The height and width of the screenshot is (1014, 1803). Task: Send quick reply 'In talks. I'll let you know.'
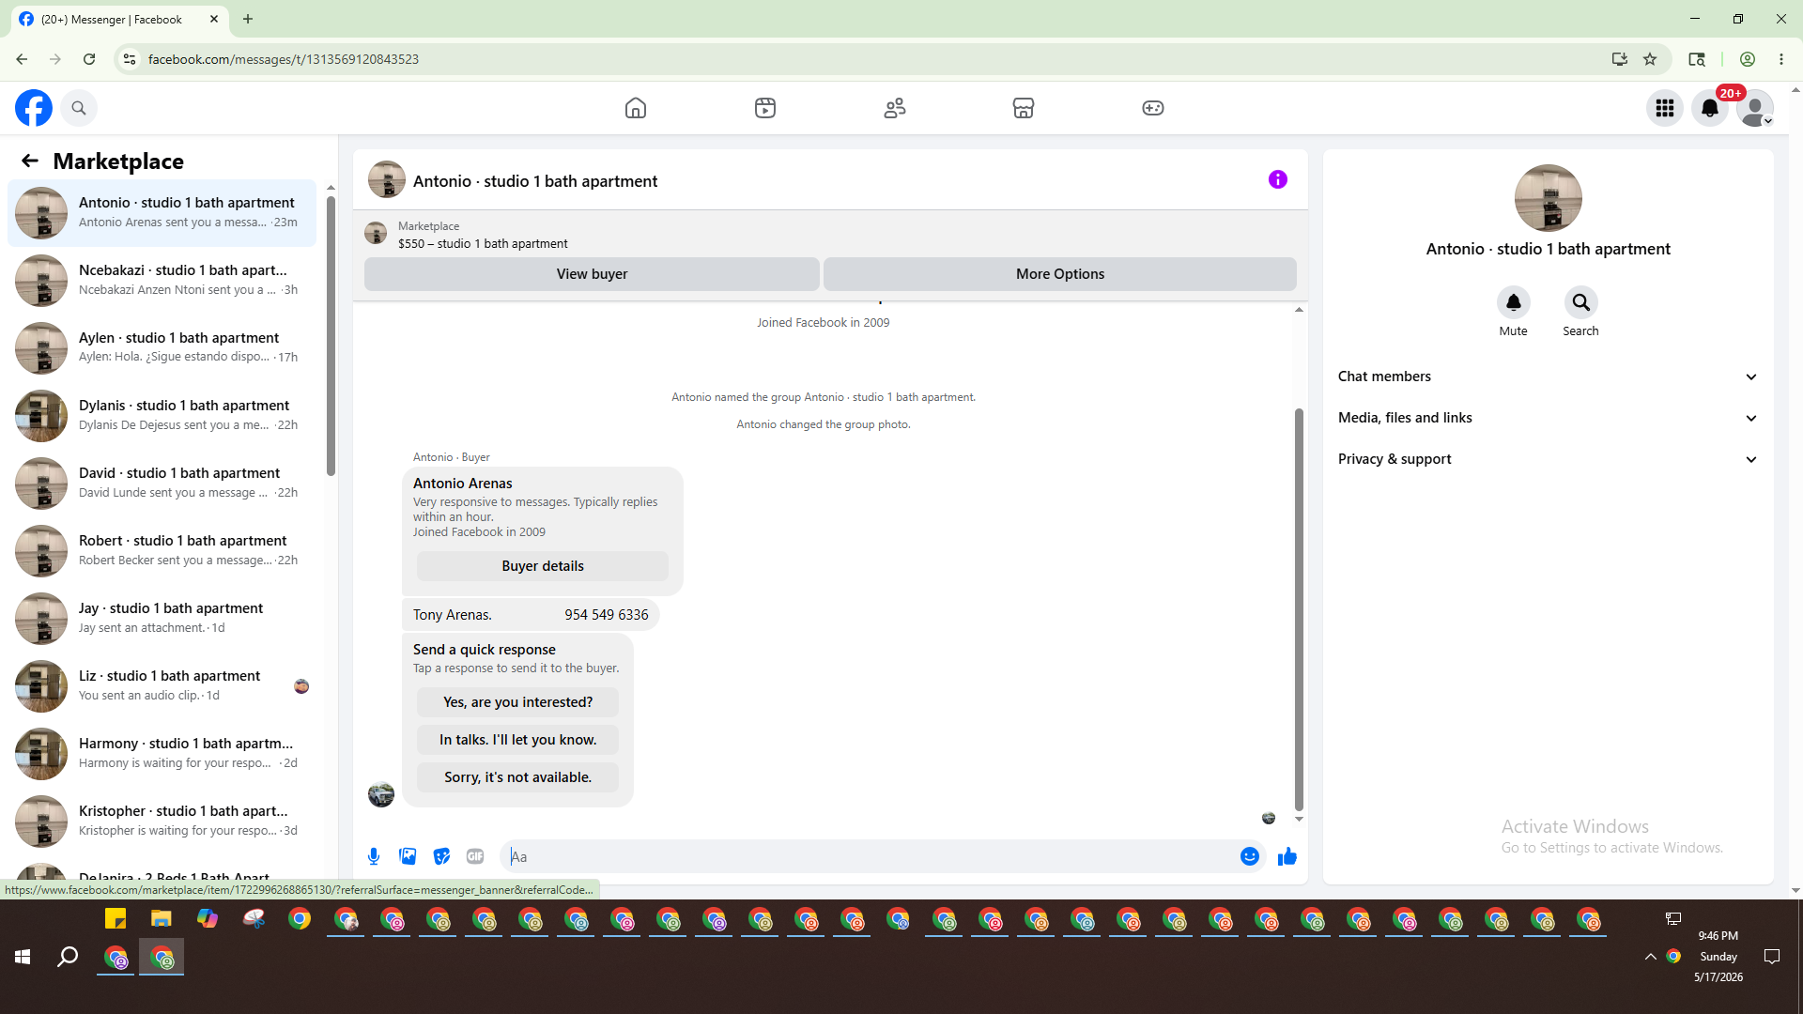[518, 740]
